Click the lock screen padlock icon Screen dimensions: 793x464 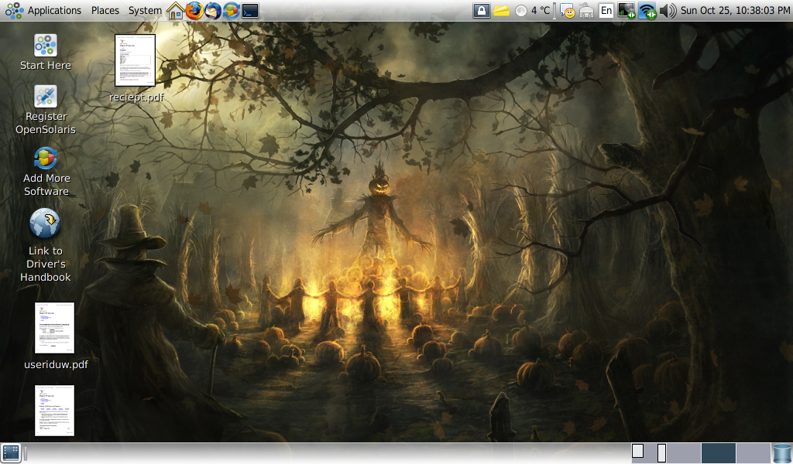[x=482, y=11]
